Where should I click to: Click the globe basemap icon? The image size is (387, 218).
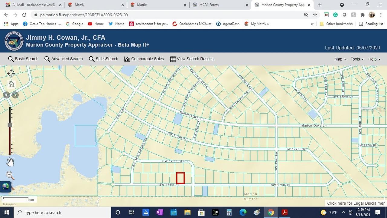pos(6,187)
